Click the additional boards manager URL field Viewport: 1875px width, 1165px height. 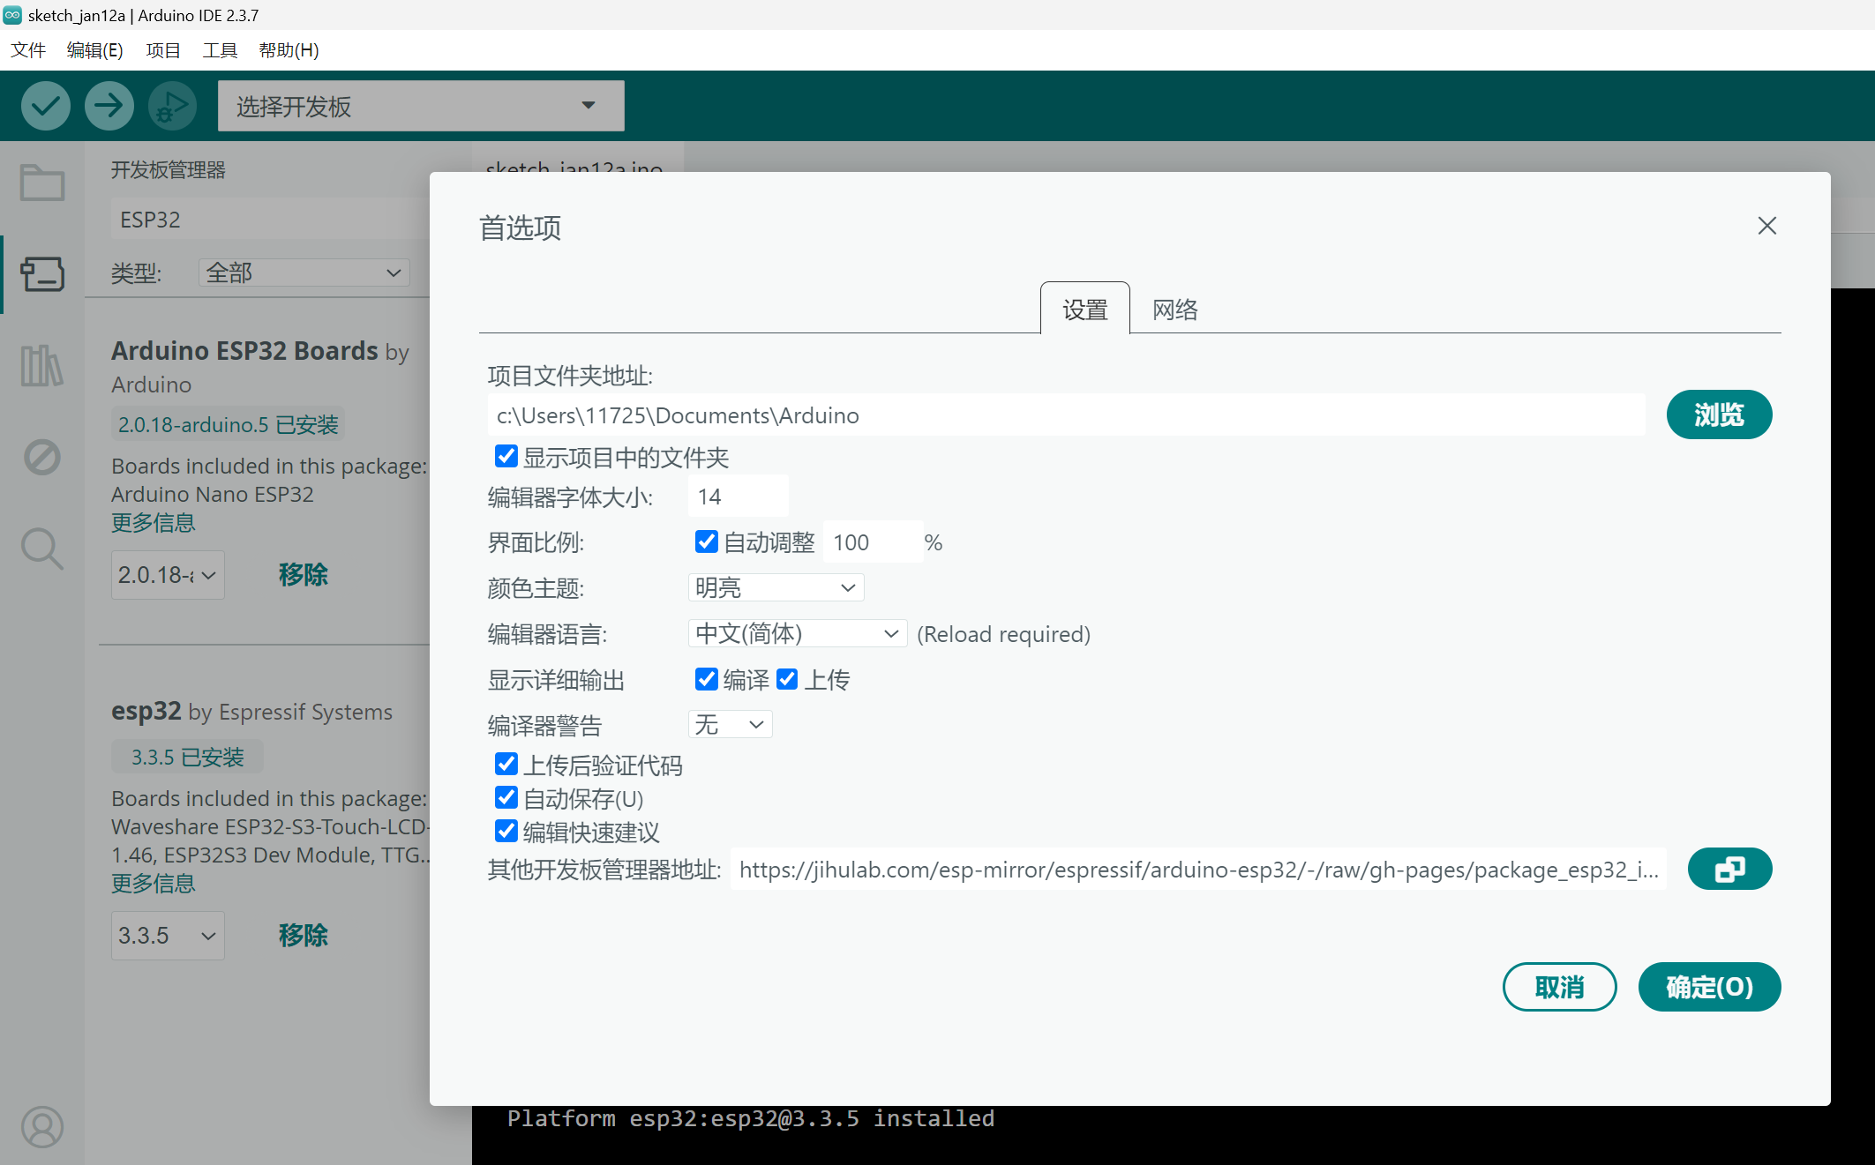(1198, 870)
